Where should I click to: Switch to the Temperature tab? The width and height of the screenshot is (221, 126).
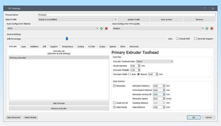click(67, 46)
